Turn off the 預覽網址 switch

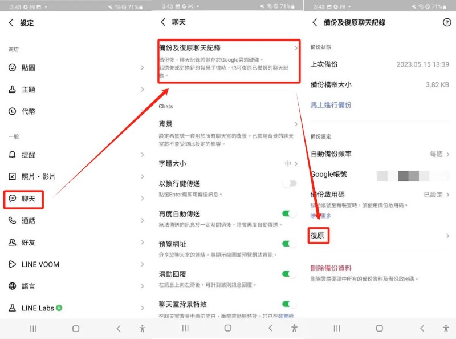tap(290, 244)
